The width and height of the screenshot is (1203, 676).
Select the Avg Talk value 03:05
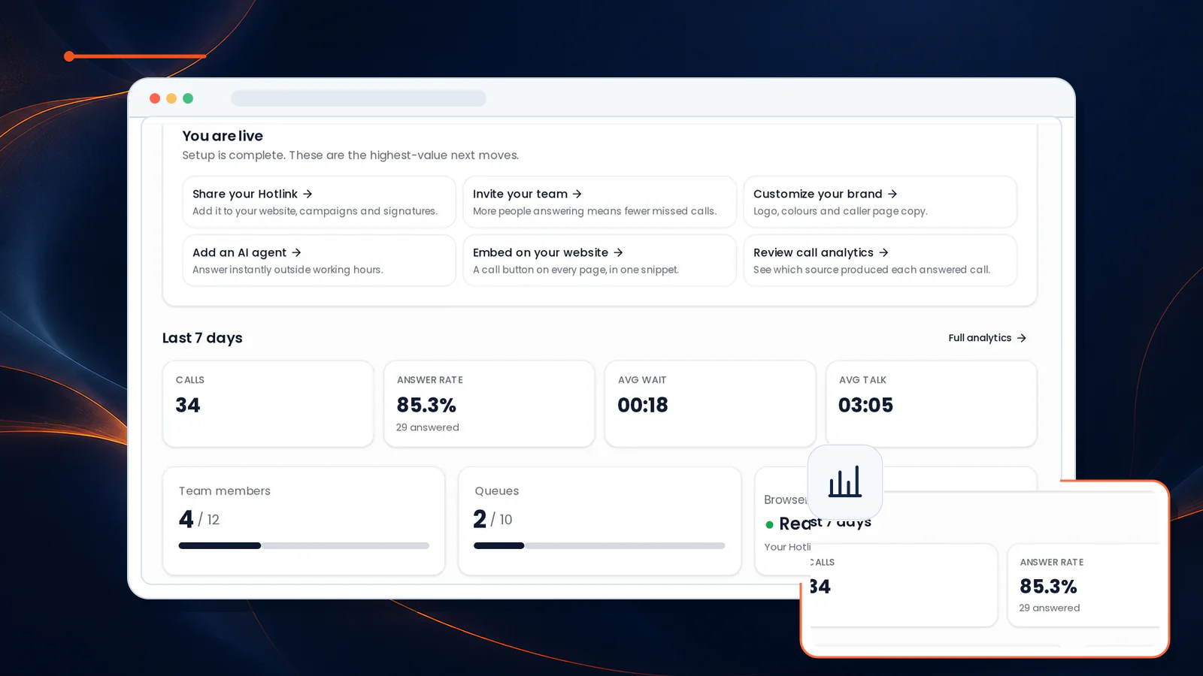point(865,406)
